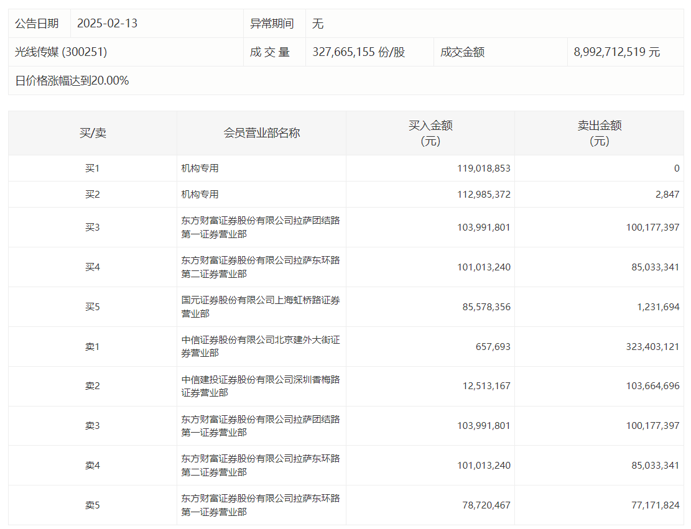
Task: Click the 成交金额 label
Action: [462, 52]
